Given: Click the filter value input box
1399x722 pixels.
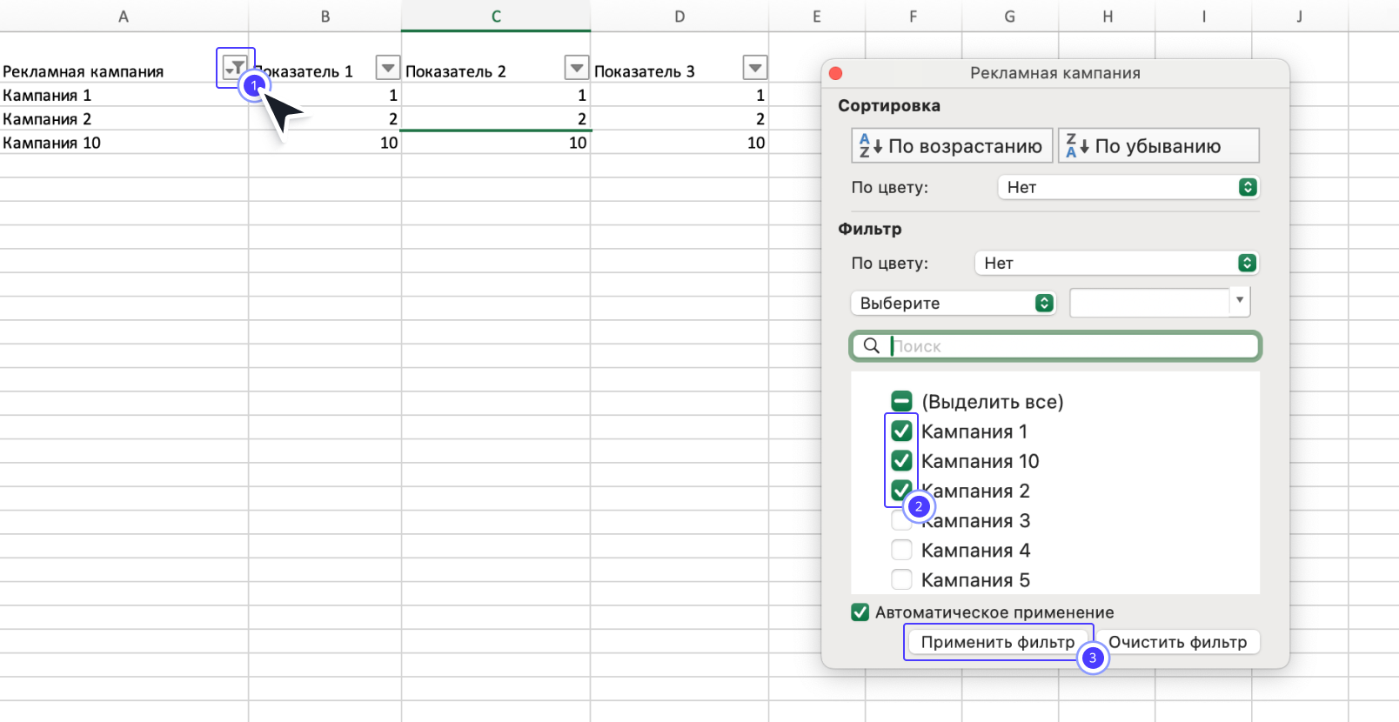Looking at the screenshot, I should click(1149, 302).
